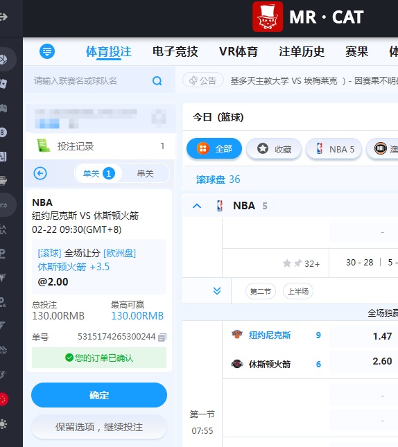398x447 pixels.
Task: Open the number 8 ball lottery icon
Action: pyautogui.click(x=3, y=132)
